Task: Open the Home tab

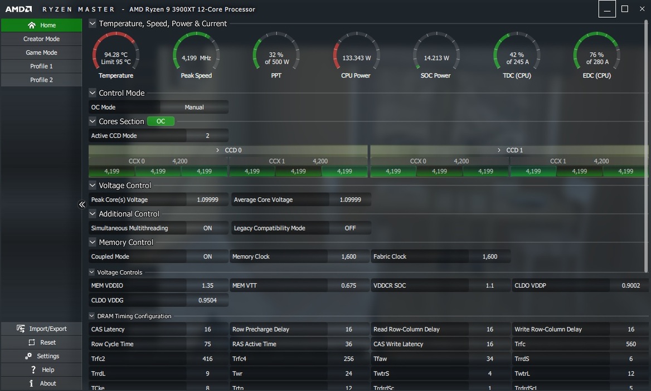Action: tap(41, 25)
